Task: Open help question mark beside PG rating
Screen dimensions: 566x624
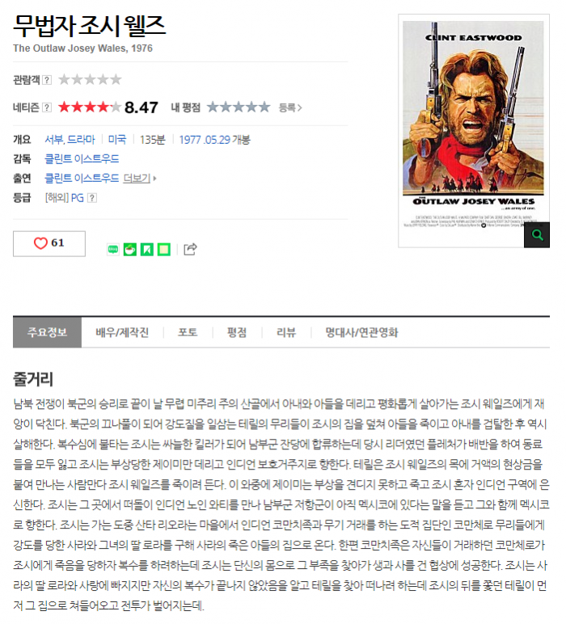Action: click(x=92, y=198)
